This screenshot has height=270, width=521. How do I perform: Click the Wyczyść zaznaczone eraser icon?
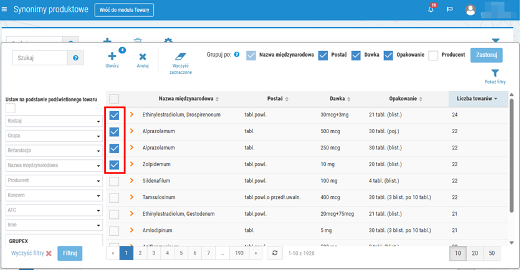tap(180, 56)
